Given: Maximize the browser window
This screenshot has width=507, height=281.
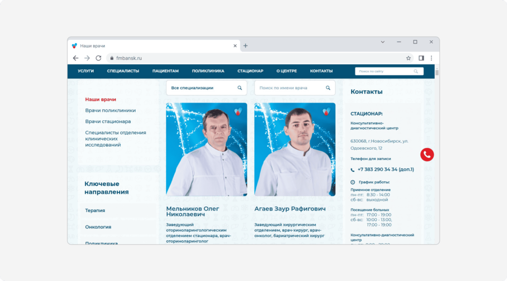Looking at the screenshot, I should (415, 42).
